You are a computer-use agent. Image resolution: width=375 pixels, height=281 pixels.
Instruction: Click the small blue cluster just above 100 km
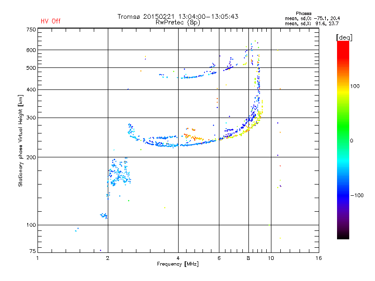tap(104, 215)
